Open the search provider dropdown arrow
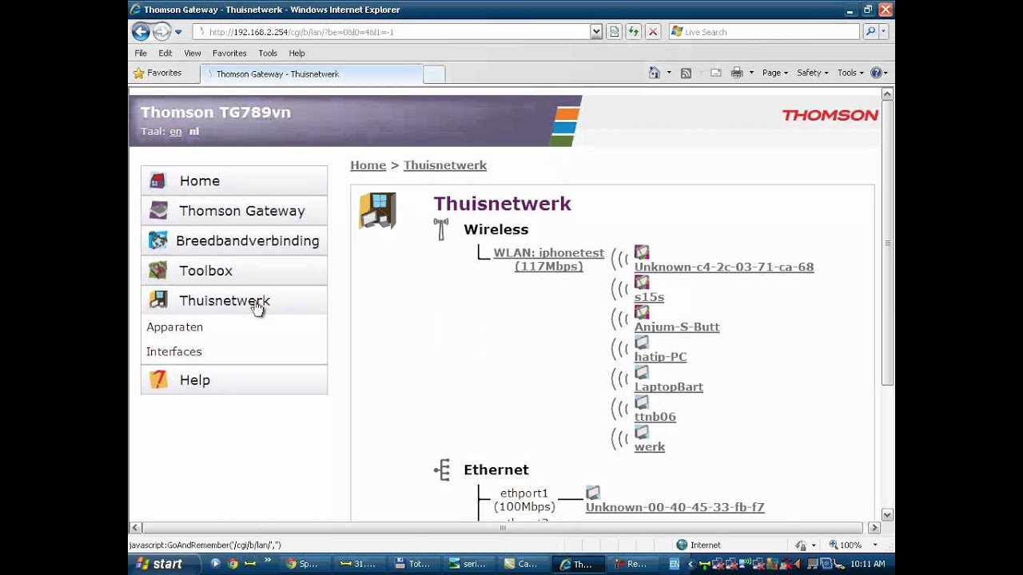The height and width of the screenshot is (575, 1023). pyautogui.click(x=883, y=32)
